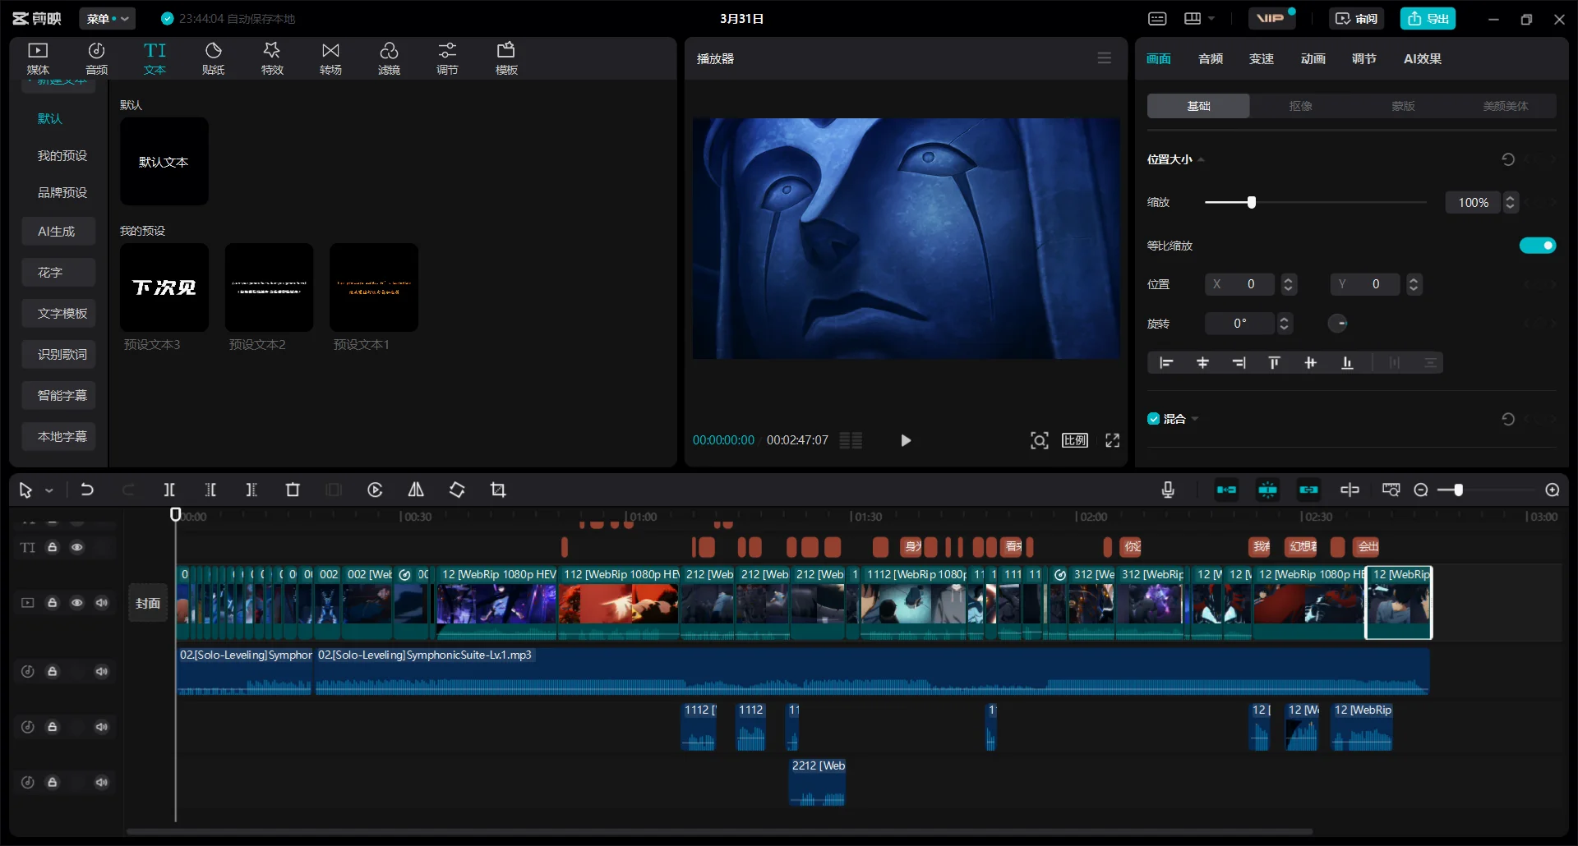The width and height of the screenshot is (1578, 846).
Task: Click the keyboard shortcuts icon in title bar
Action: tap(1157, 18)
